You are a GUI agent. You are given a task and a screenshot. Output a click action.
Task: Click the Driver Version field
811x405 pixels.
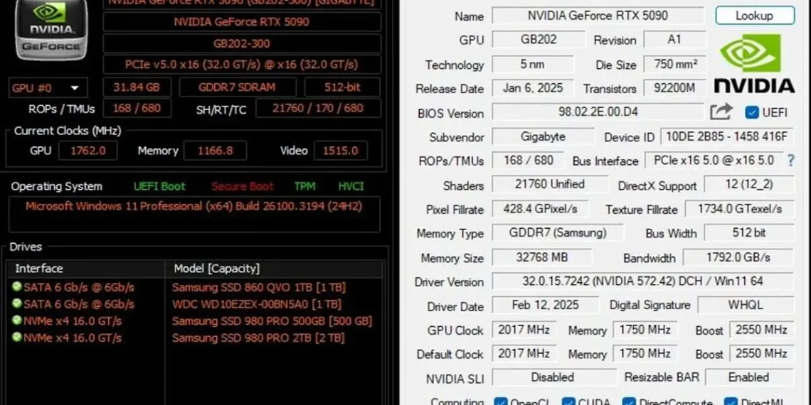tap(642, 281)
